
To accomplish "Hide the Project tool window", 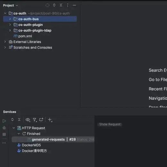I will pos(74,5).
